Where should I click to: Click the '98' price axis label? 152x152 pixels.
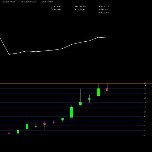pos(145,121)
